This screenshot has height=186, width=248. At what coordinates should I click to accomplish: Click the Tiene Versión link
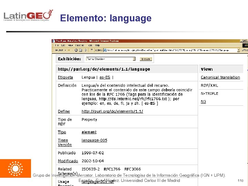coord(65,142)
